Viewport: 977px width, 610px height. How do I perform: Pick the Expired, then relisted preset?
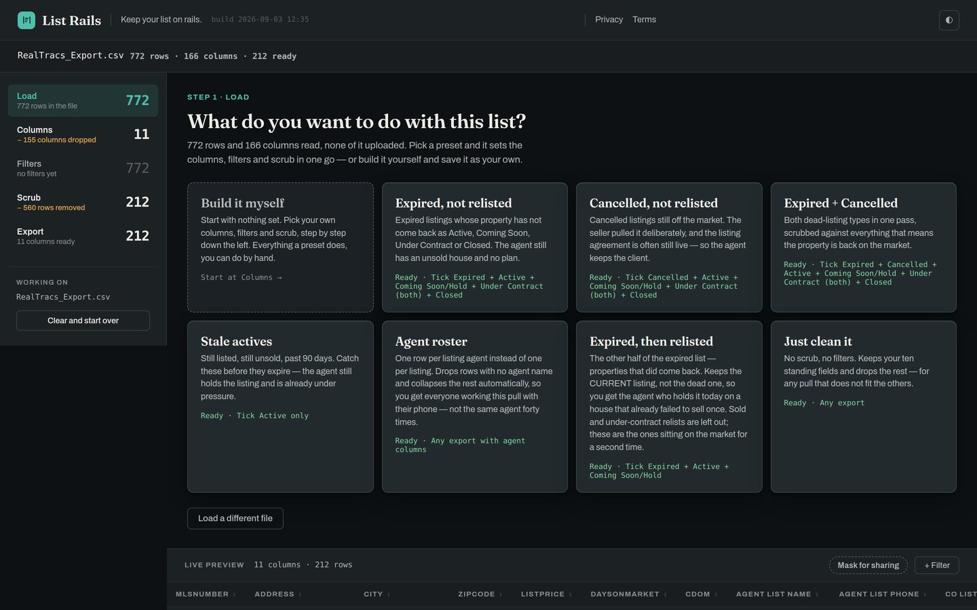pos(669,407)
